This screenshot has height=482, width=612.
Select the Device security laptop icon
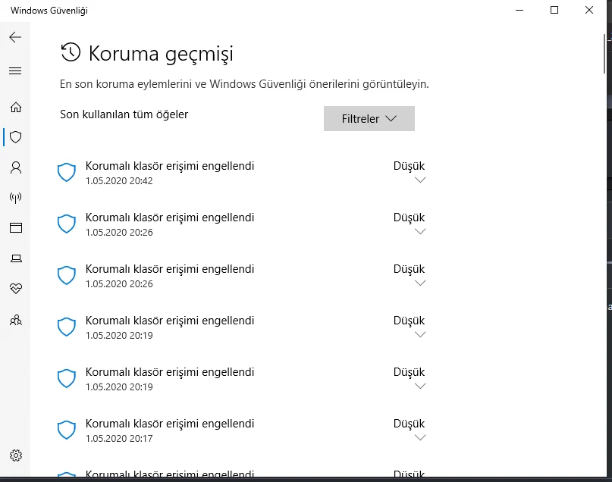(16, 258)
